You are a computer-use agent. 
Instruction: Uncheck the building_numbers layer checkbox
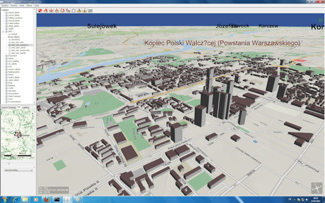pos(6,18)
